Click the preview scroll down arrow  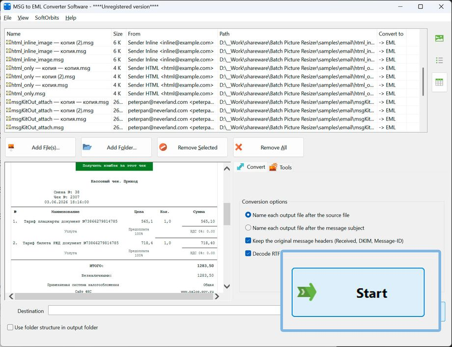pos(227,287)
